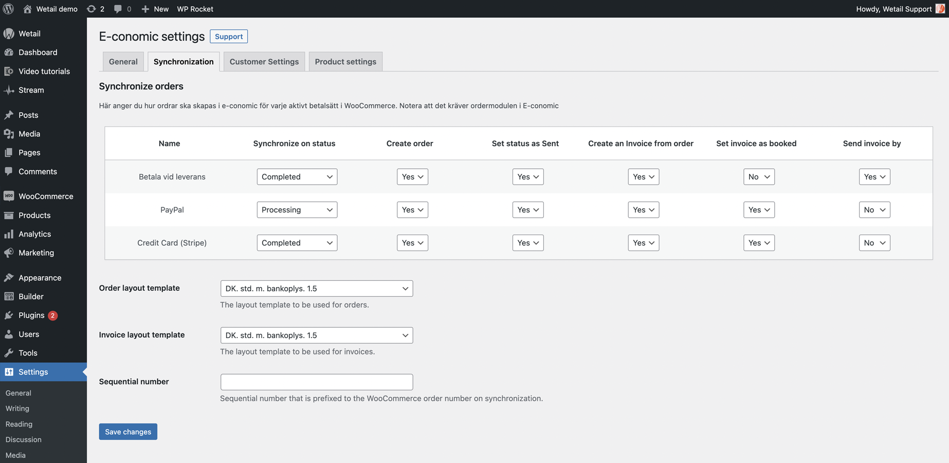Open the updates icon in admin bar
This screenshot has height=463, width=949.
(92, 9)
